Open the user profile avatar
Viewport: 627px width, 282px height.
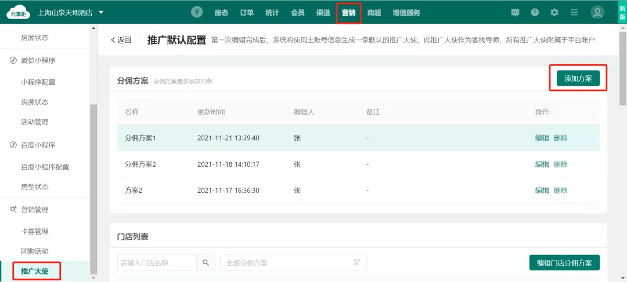point(597,12)
